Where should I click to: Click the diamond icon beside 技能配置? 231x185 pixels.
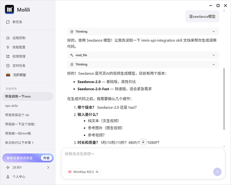(x=8, y=47)
